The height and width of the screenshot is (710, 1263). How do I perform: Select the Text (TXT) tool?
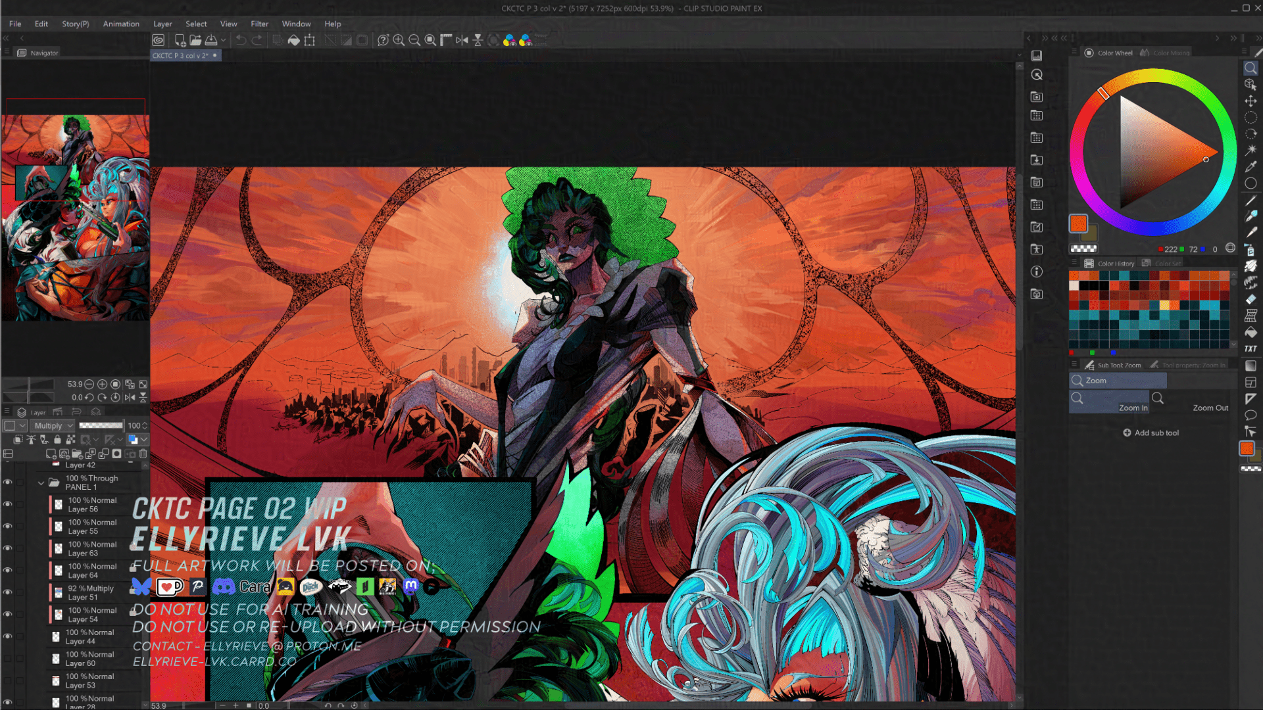coord(1251,348)
